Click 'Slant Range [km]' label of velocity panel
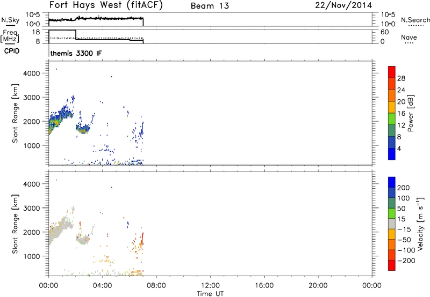 15,224
